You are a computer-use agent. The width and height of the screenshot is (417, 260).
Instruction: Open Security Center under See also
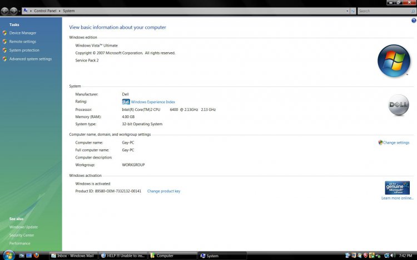(x=22, y=235)
